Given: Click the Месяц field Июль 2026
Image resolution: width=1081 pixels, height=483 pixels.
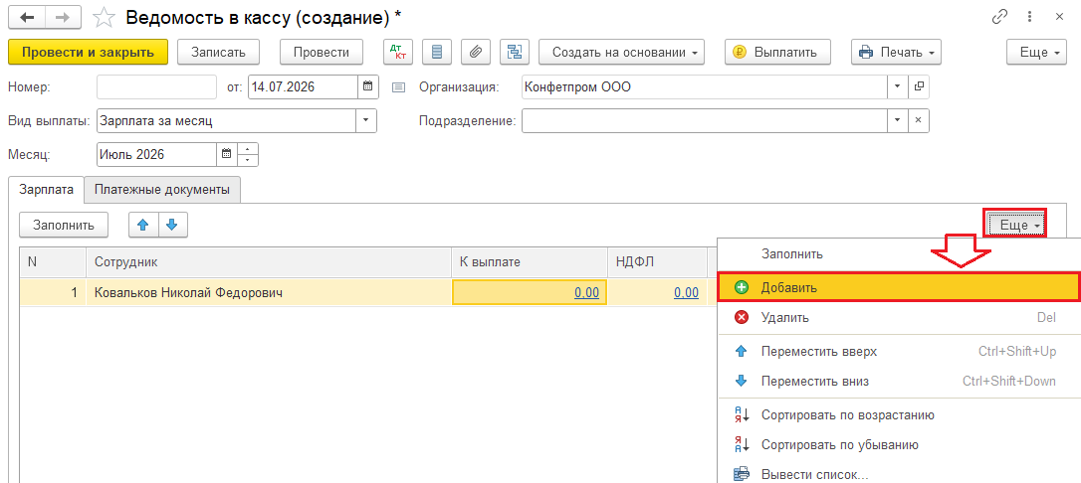Looking at the screenshot, I should pyautogui.click(x=156, y=154).
